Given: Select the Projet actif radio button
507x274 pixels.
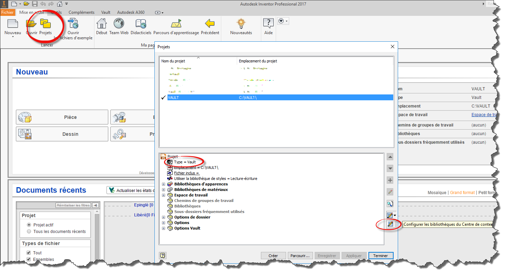Looking at the screenshot, I should tap(29, 225).
